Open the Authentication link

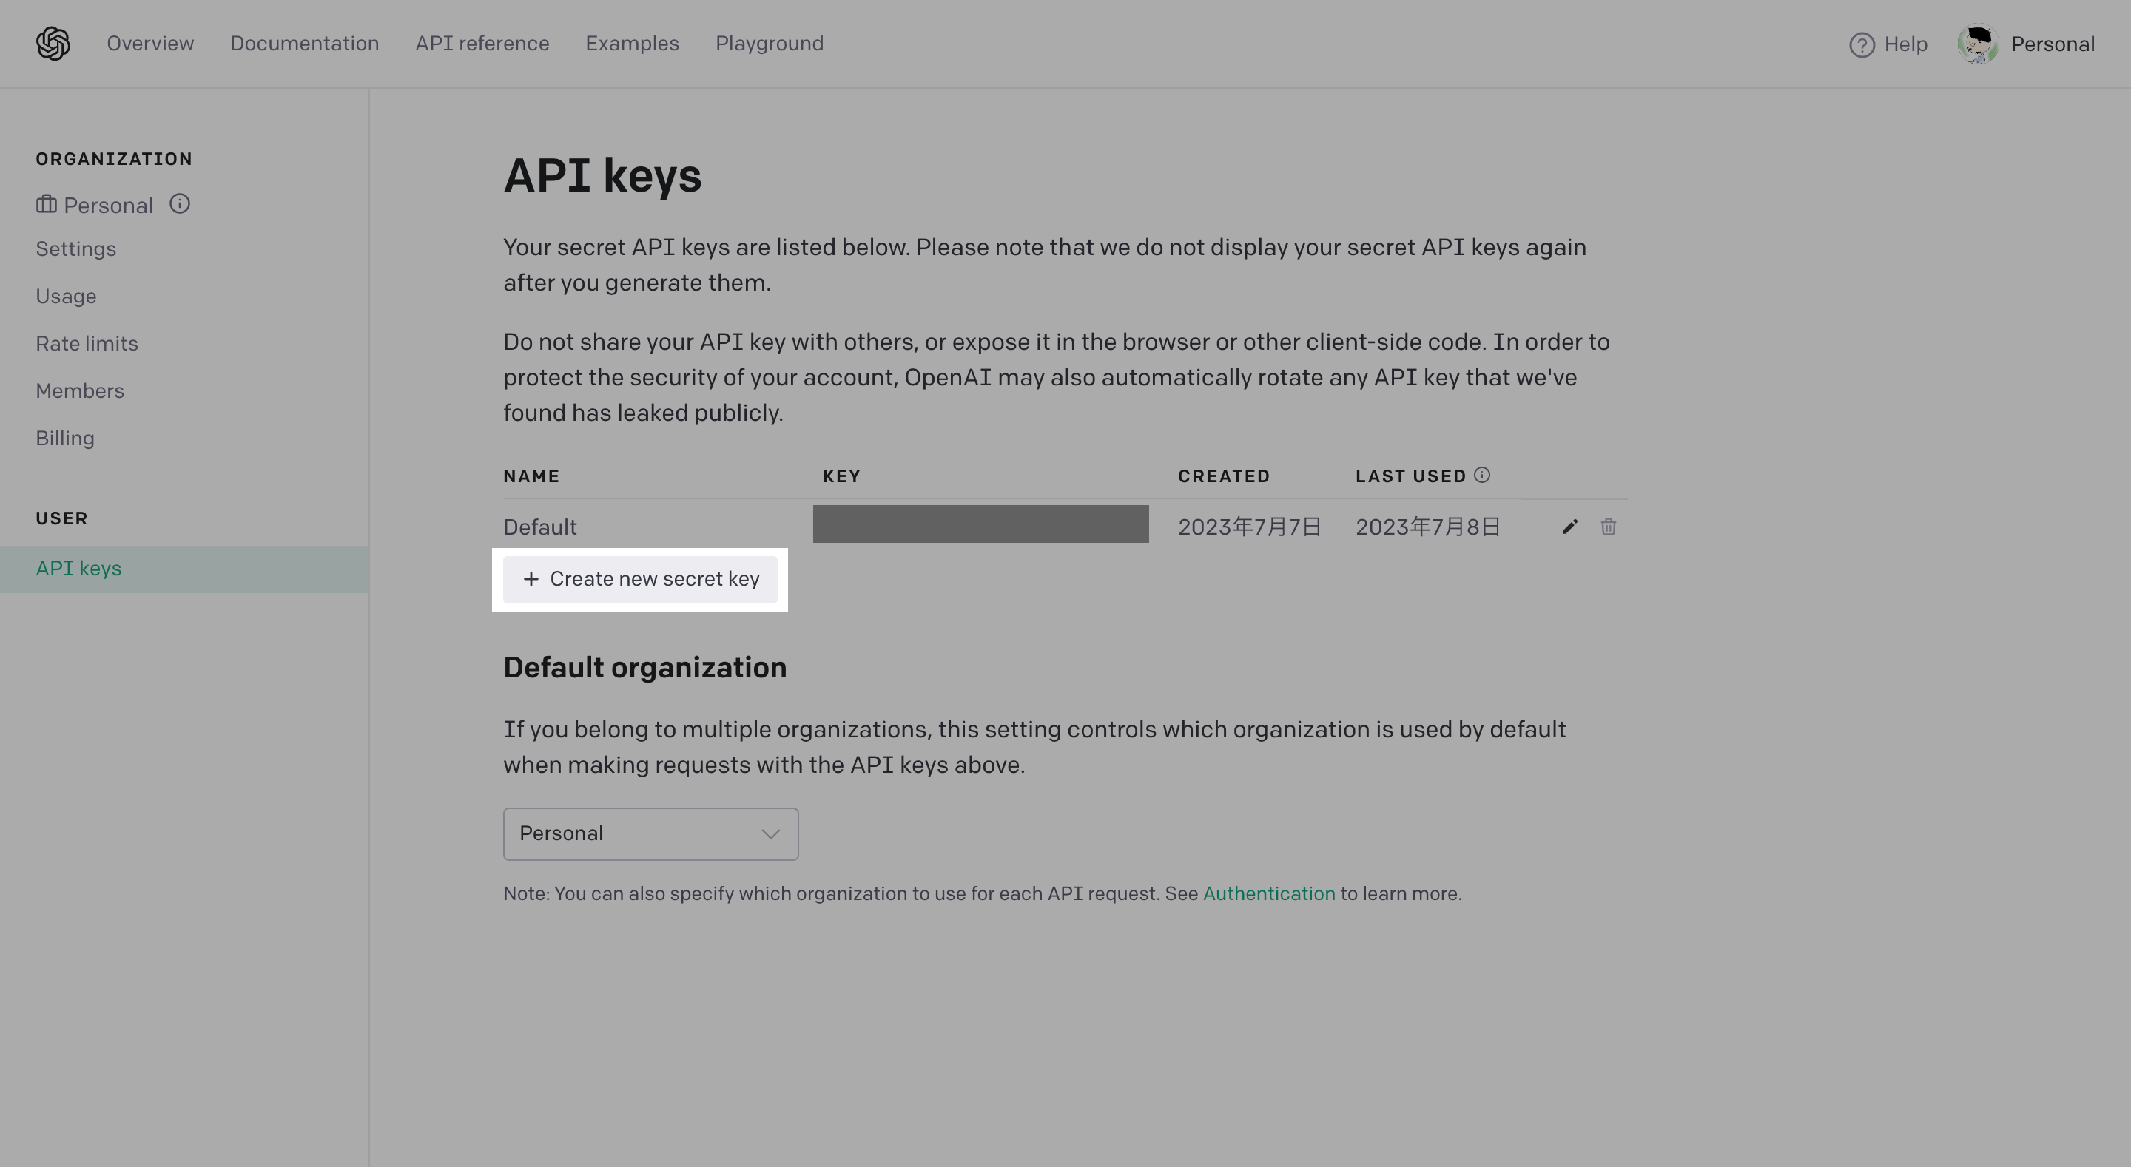1269,893
